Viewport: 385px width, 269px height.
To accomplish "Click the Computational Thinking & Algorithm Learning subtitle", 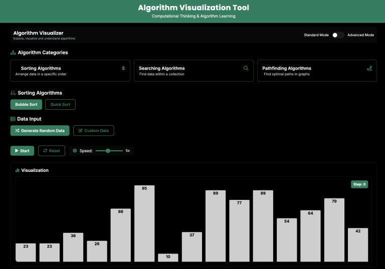I will 194,16.
